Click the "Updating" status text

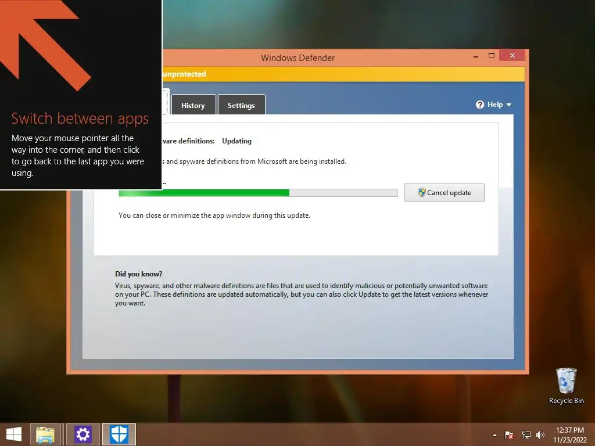point(237,141)
